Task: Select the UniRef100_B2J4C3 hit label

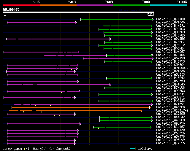Action: [x=170, y=29]
